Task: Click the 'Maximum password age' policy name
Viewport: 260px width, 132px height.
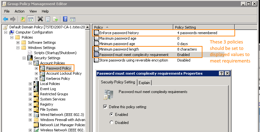Action: click(x=118, y=38)
